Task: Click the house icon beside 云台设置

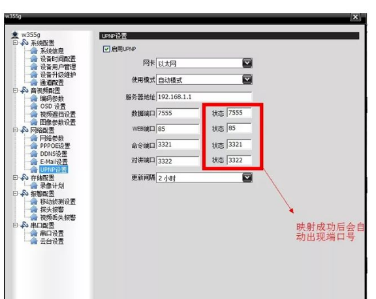Action: [34, 241]
